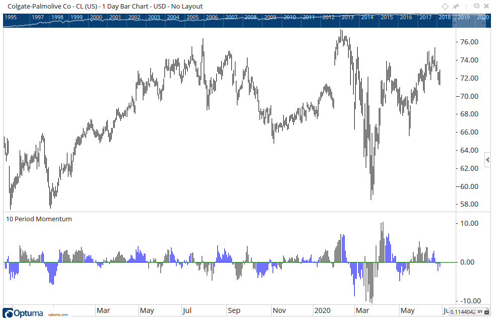Grab the left handle of the date range selector
The width and height of the screenshot is (494, 320).
[x=454, y=21]
